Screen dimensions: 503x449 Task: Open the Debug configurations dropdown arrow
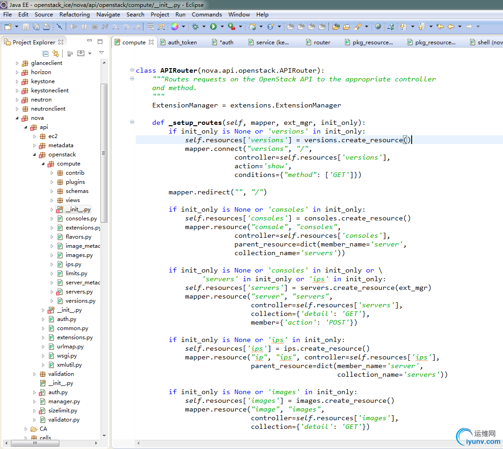coord(204,27)
